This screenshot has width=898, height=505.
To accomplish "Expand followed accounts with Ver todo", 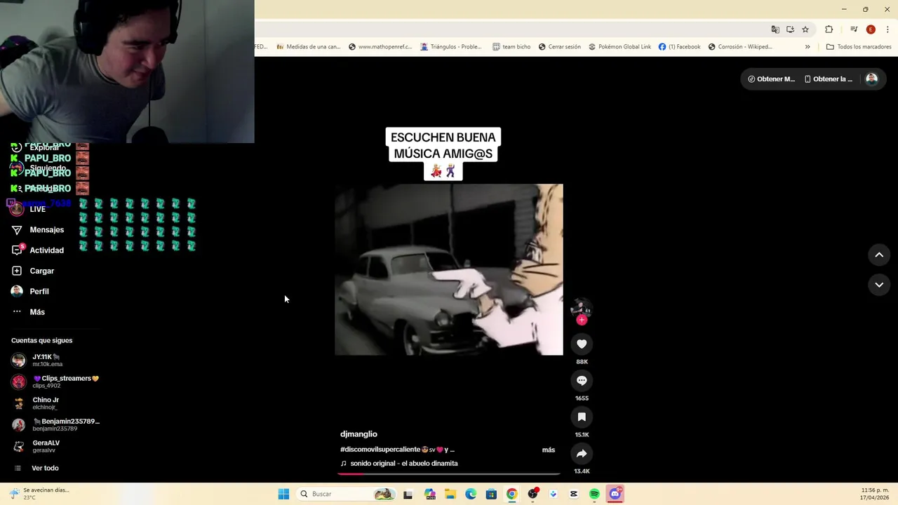I will [x=36, y=468].
